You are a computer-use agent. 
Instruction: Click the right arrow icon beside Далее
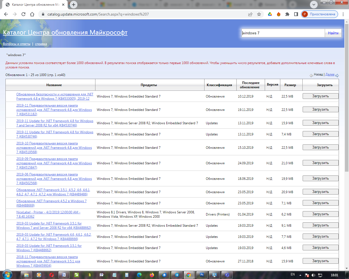337,75
